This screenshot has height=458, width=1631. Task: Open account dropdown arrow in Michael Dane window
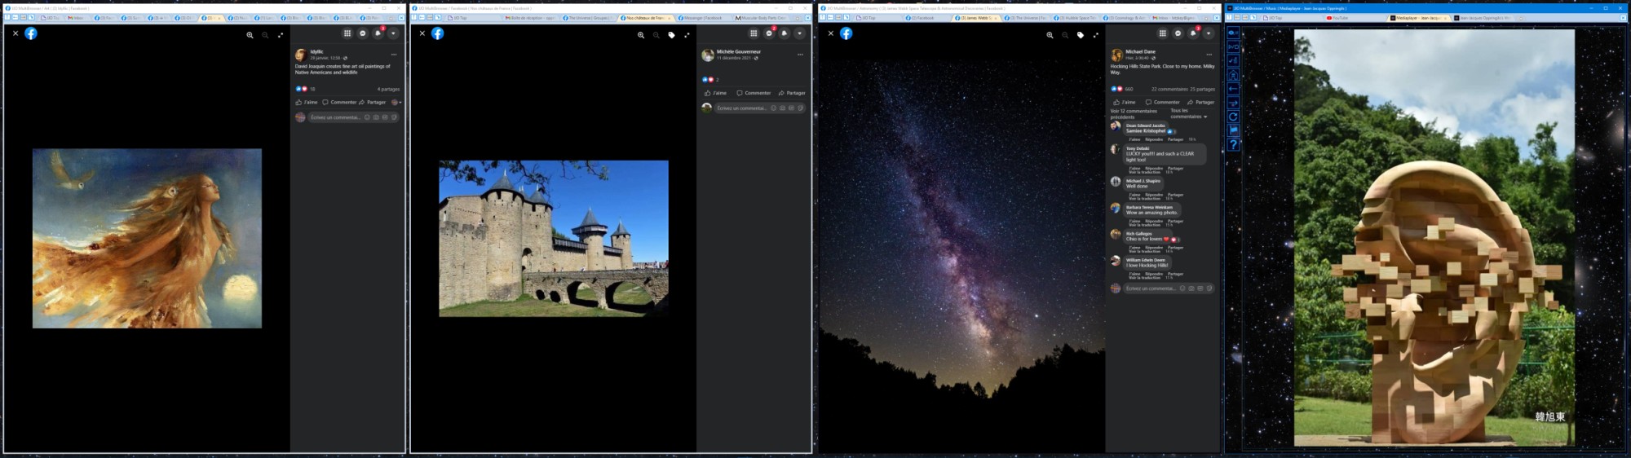(1208, 33)
